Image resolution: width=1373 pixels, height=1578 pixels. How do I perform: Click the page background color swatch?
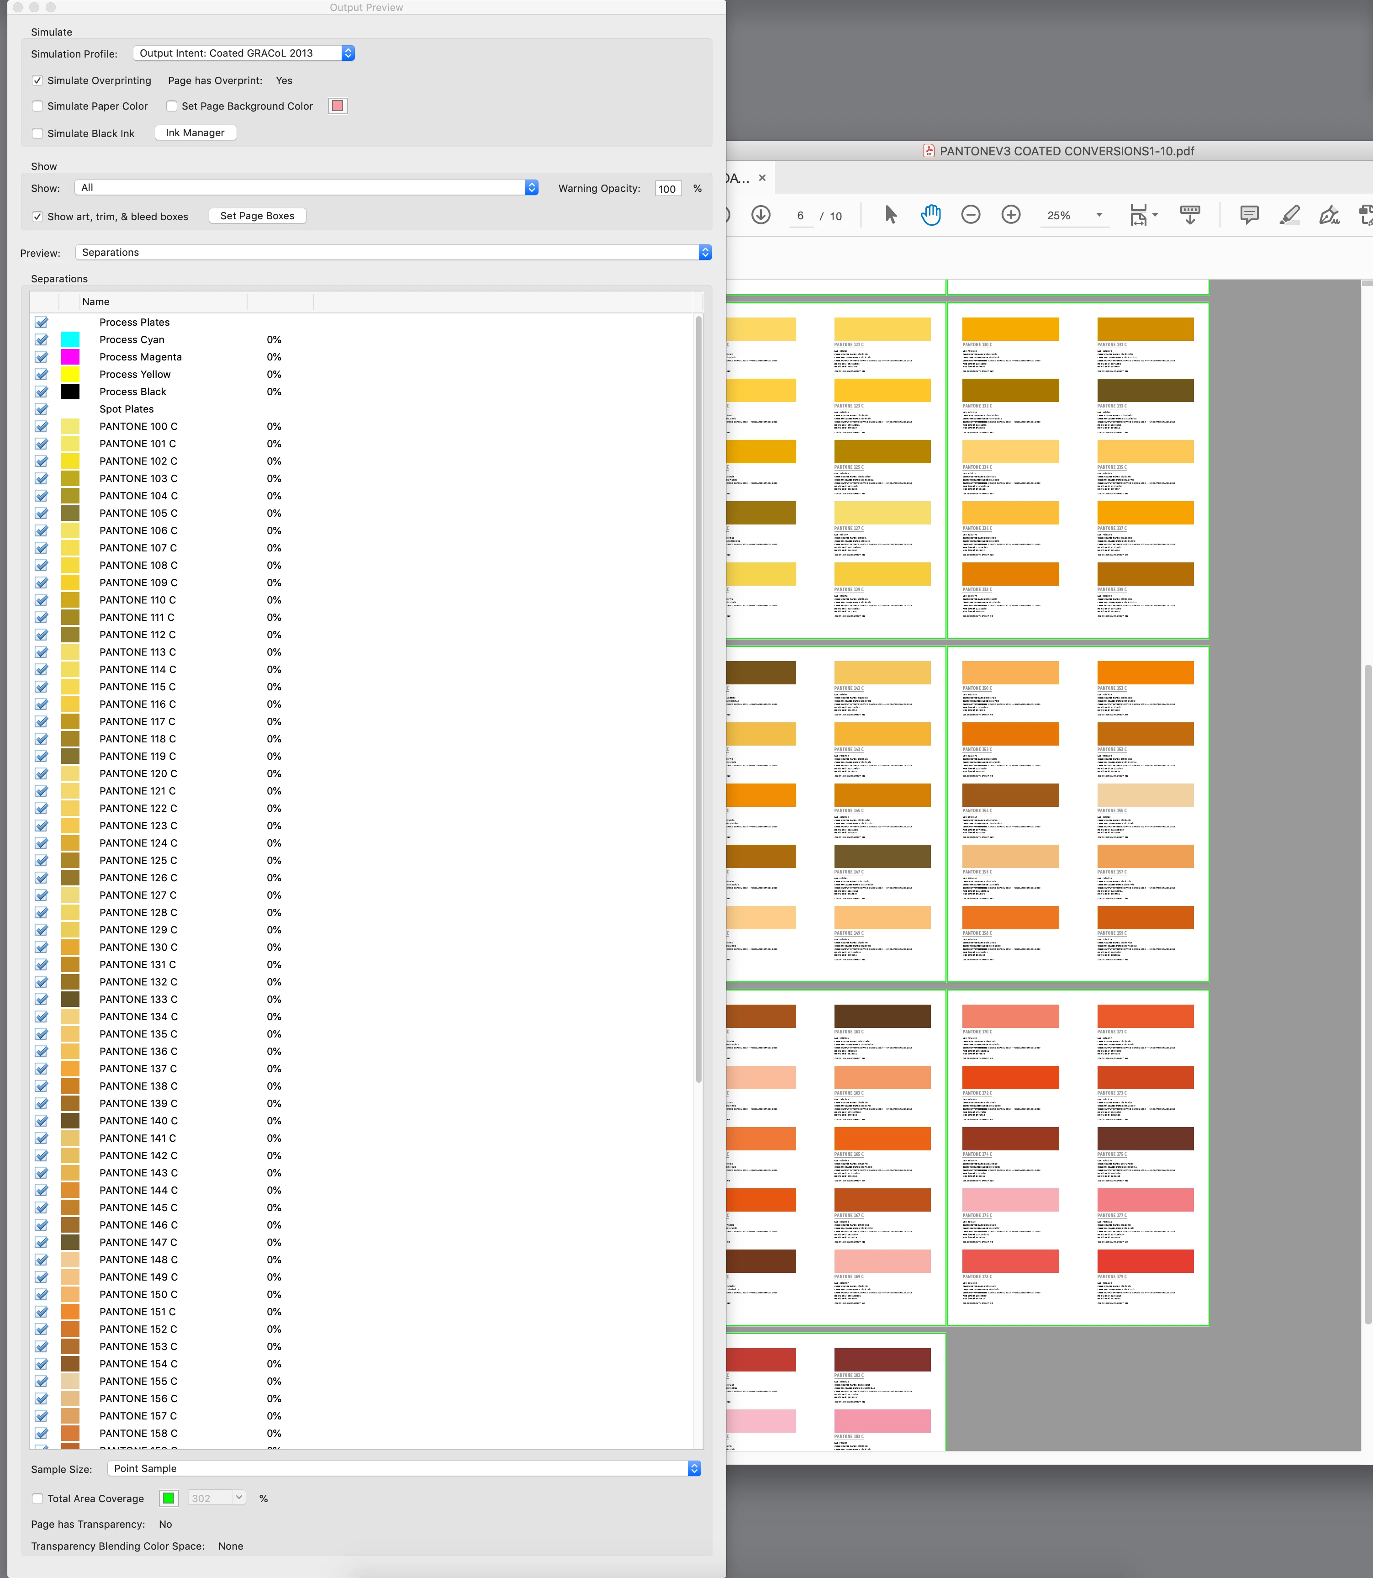(338, 106)
